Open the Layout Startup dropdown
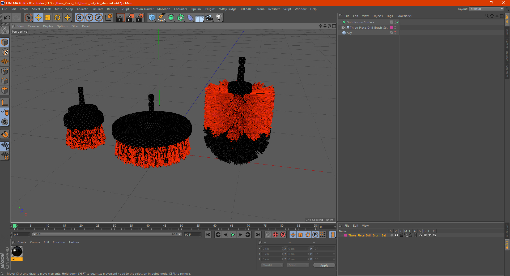This screenshot has width=510, height=276. pos(486,9)
